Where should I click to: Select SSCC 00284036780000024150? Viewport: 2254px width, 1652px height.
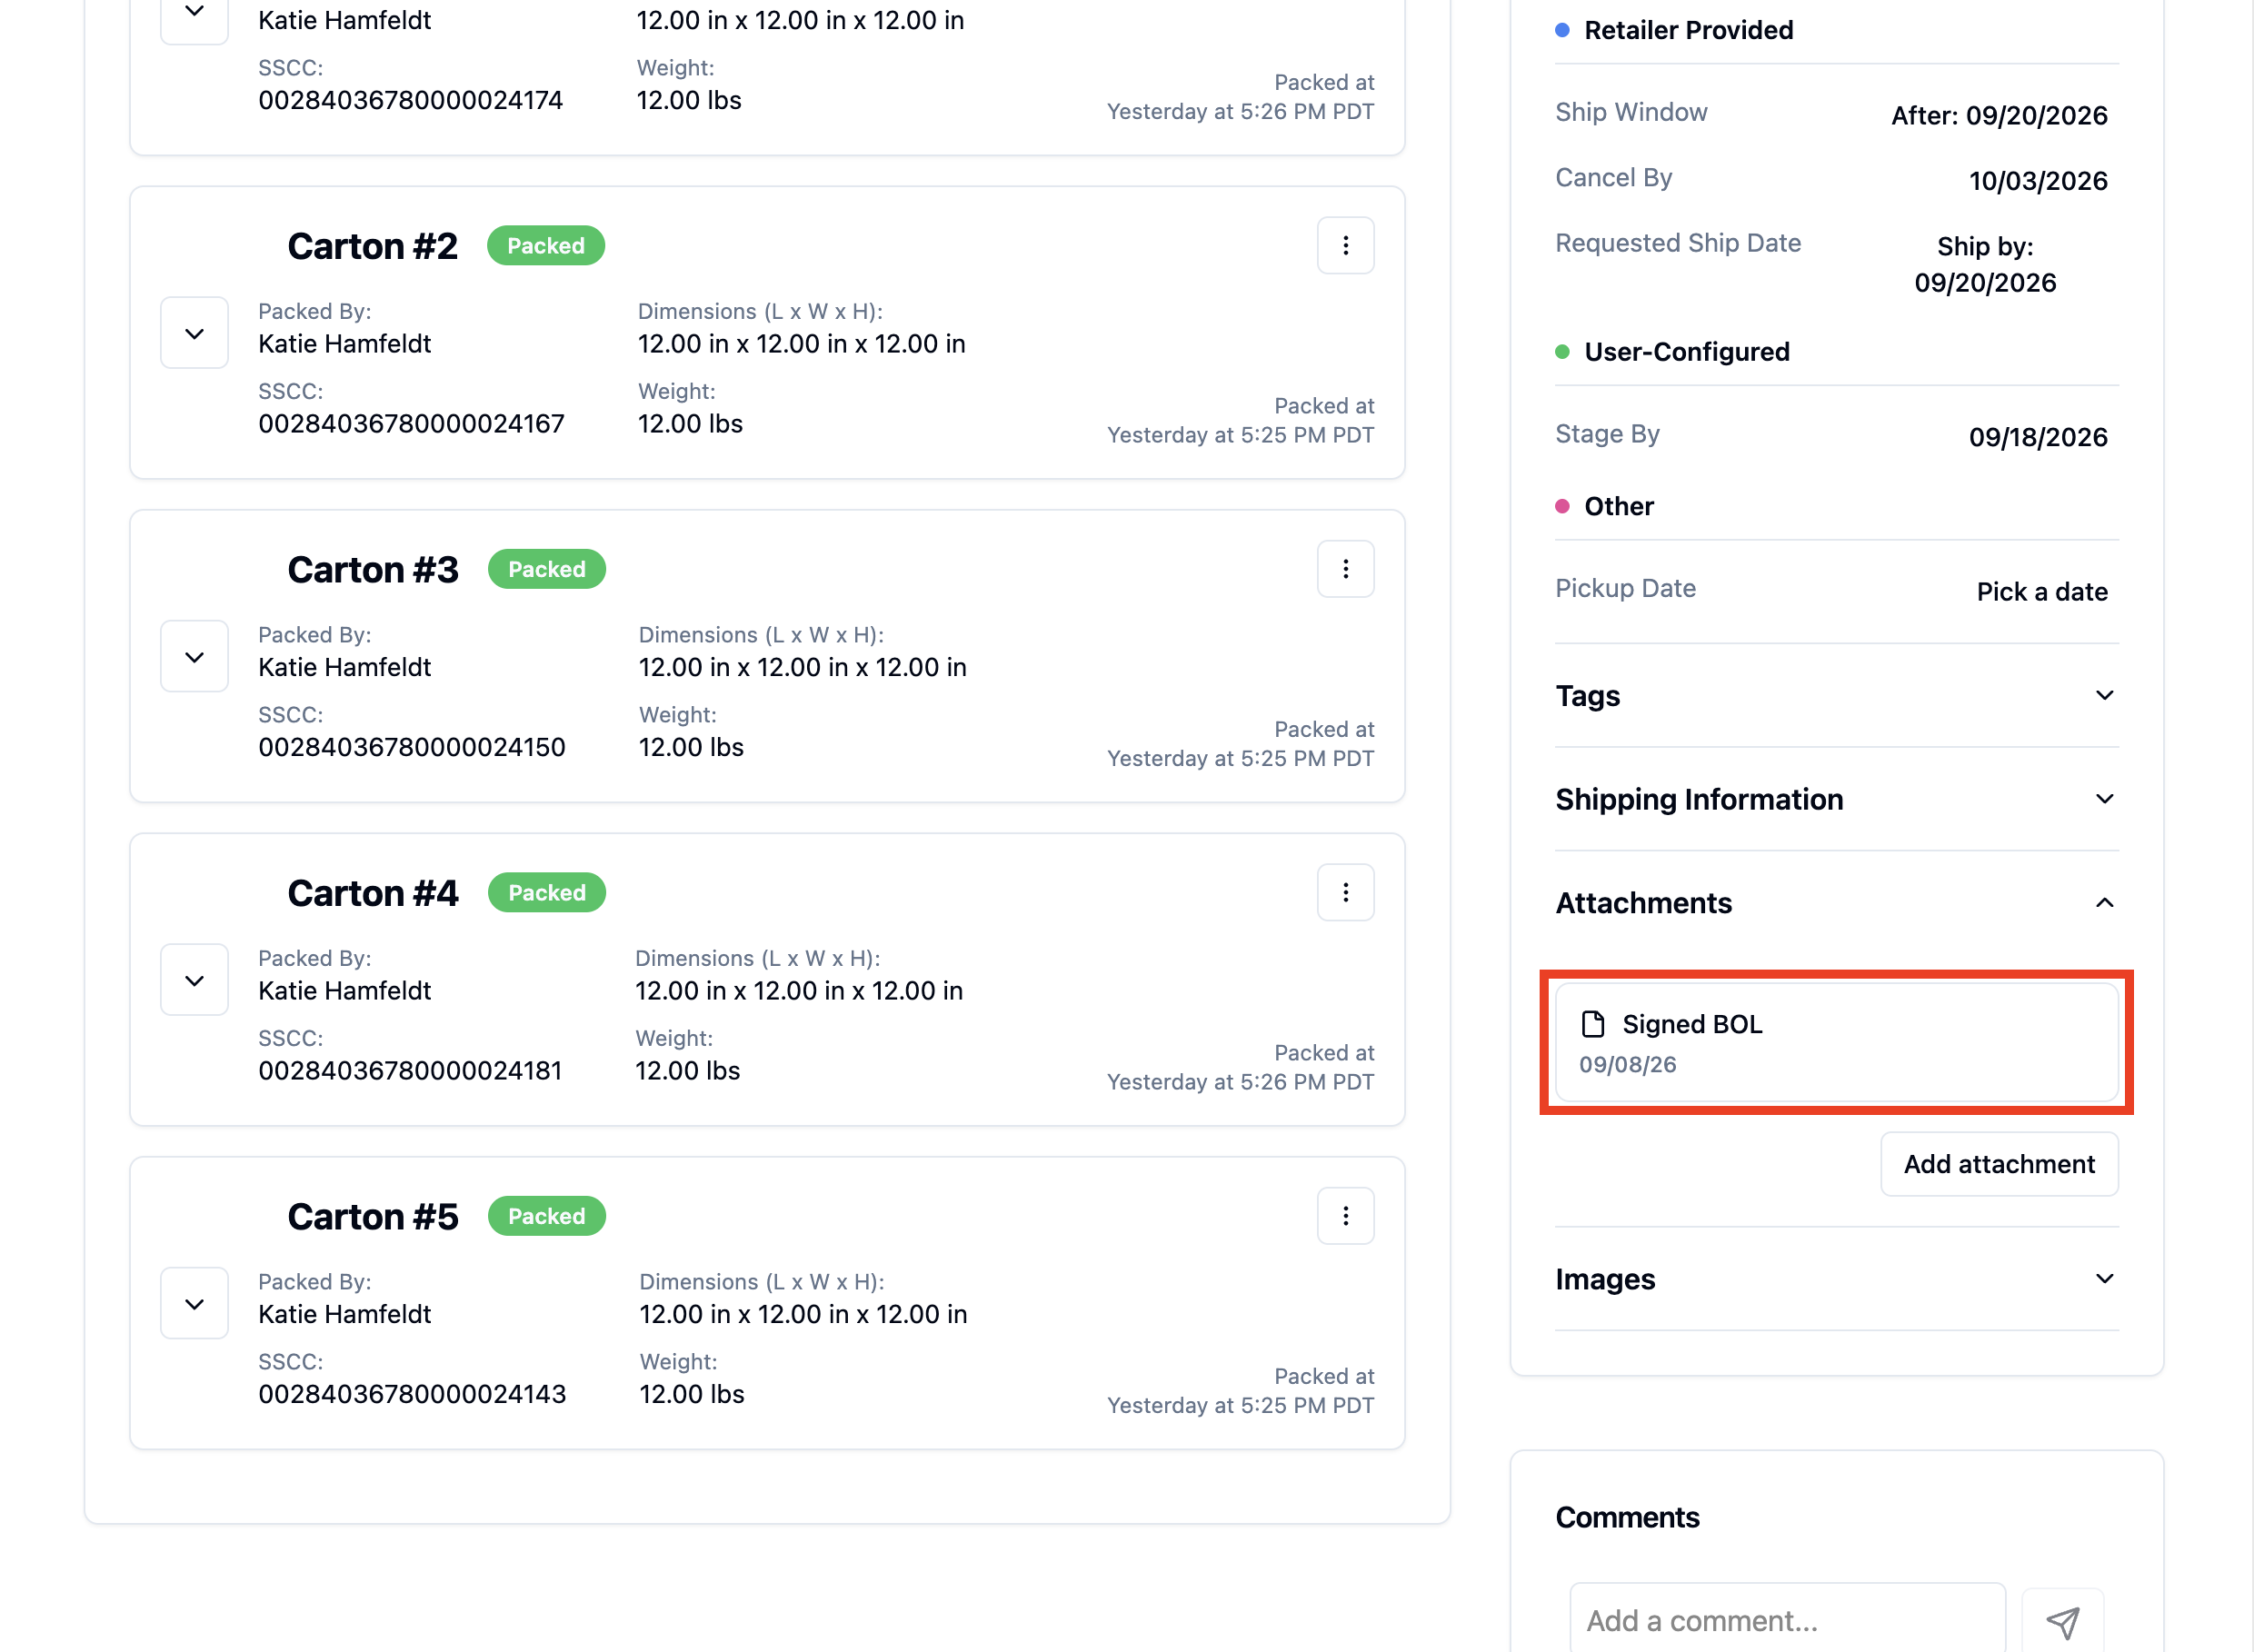point(411,747)
